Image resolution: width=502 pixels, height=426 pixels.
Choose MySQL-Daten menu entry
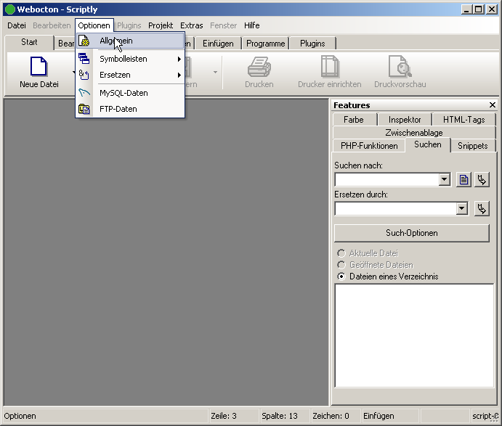(130, 93)
